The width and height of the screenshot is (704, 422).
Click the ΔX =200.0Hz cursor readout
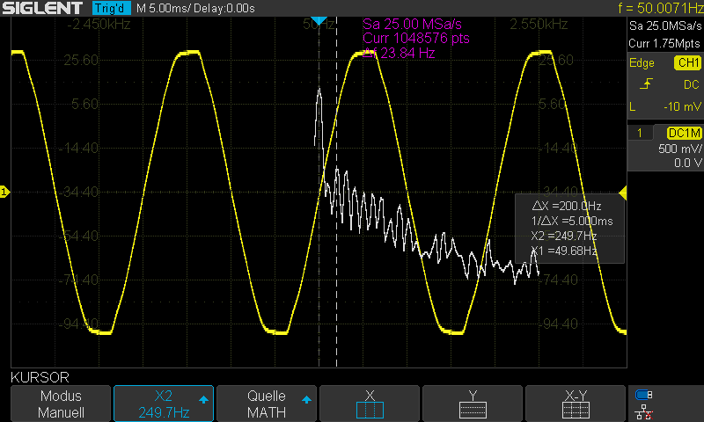(566, 206)
